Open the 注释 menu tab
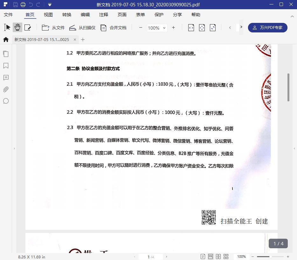The height and width of the screenshot is (260, 297). pos(104,15)
